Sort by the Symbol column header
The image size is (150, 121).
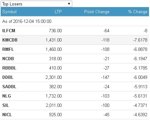coord(9,12)
